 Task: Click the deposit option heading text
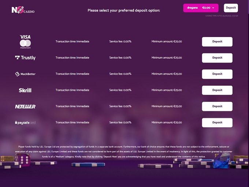(124, 10)
